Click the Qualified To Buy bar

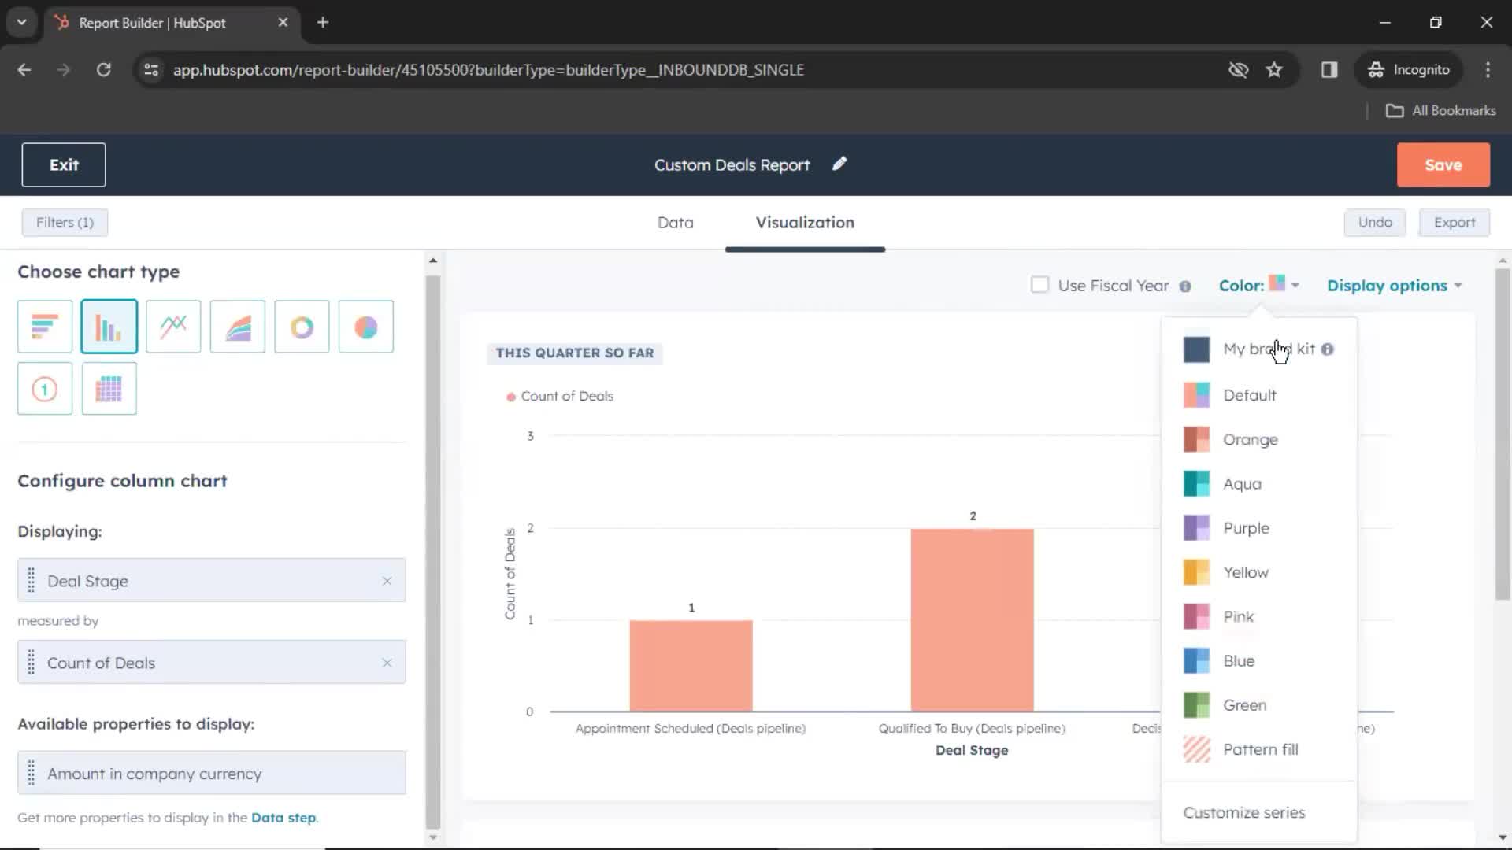pos(972,620)
